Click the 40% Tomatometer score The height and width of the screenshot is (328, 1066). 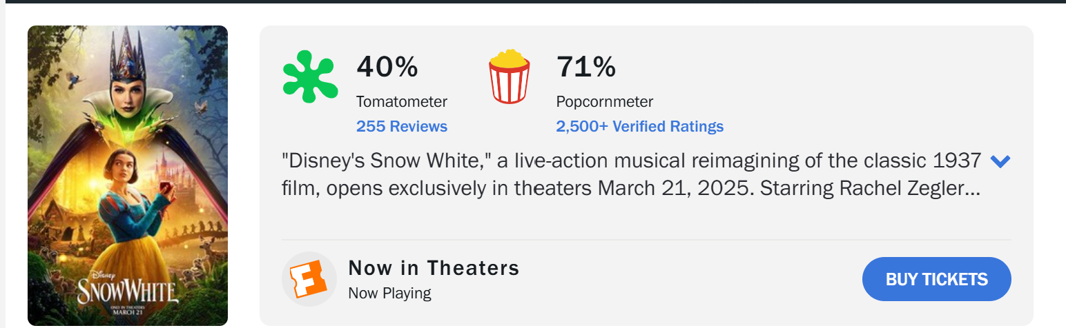387,67
